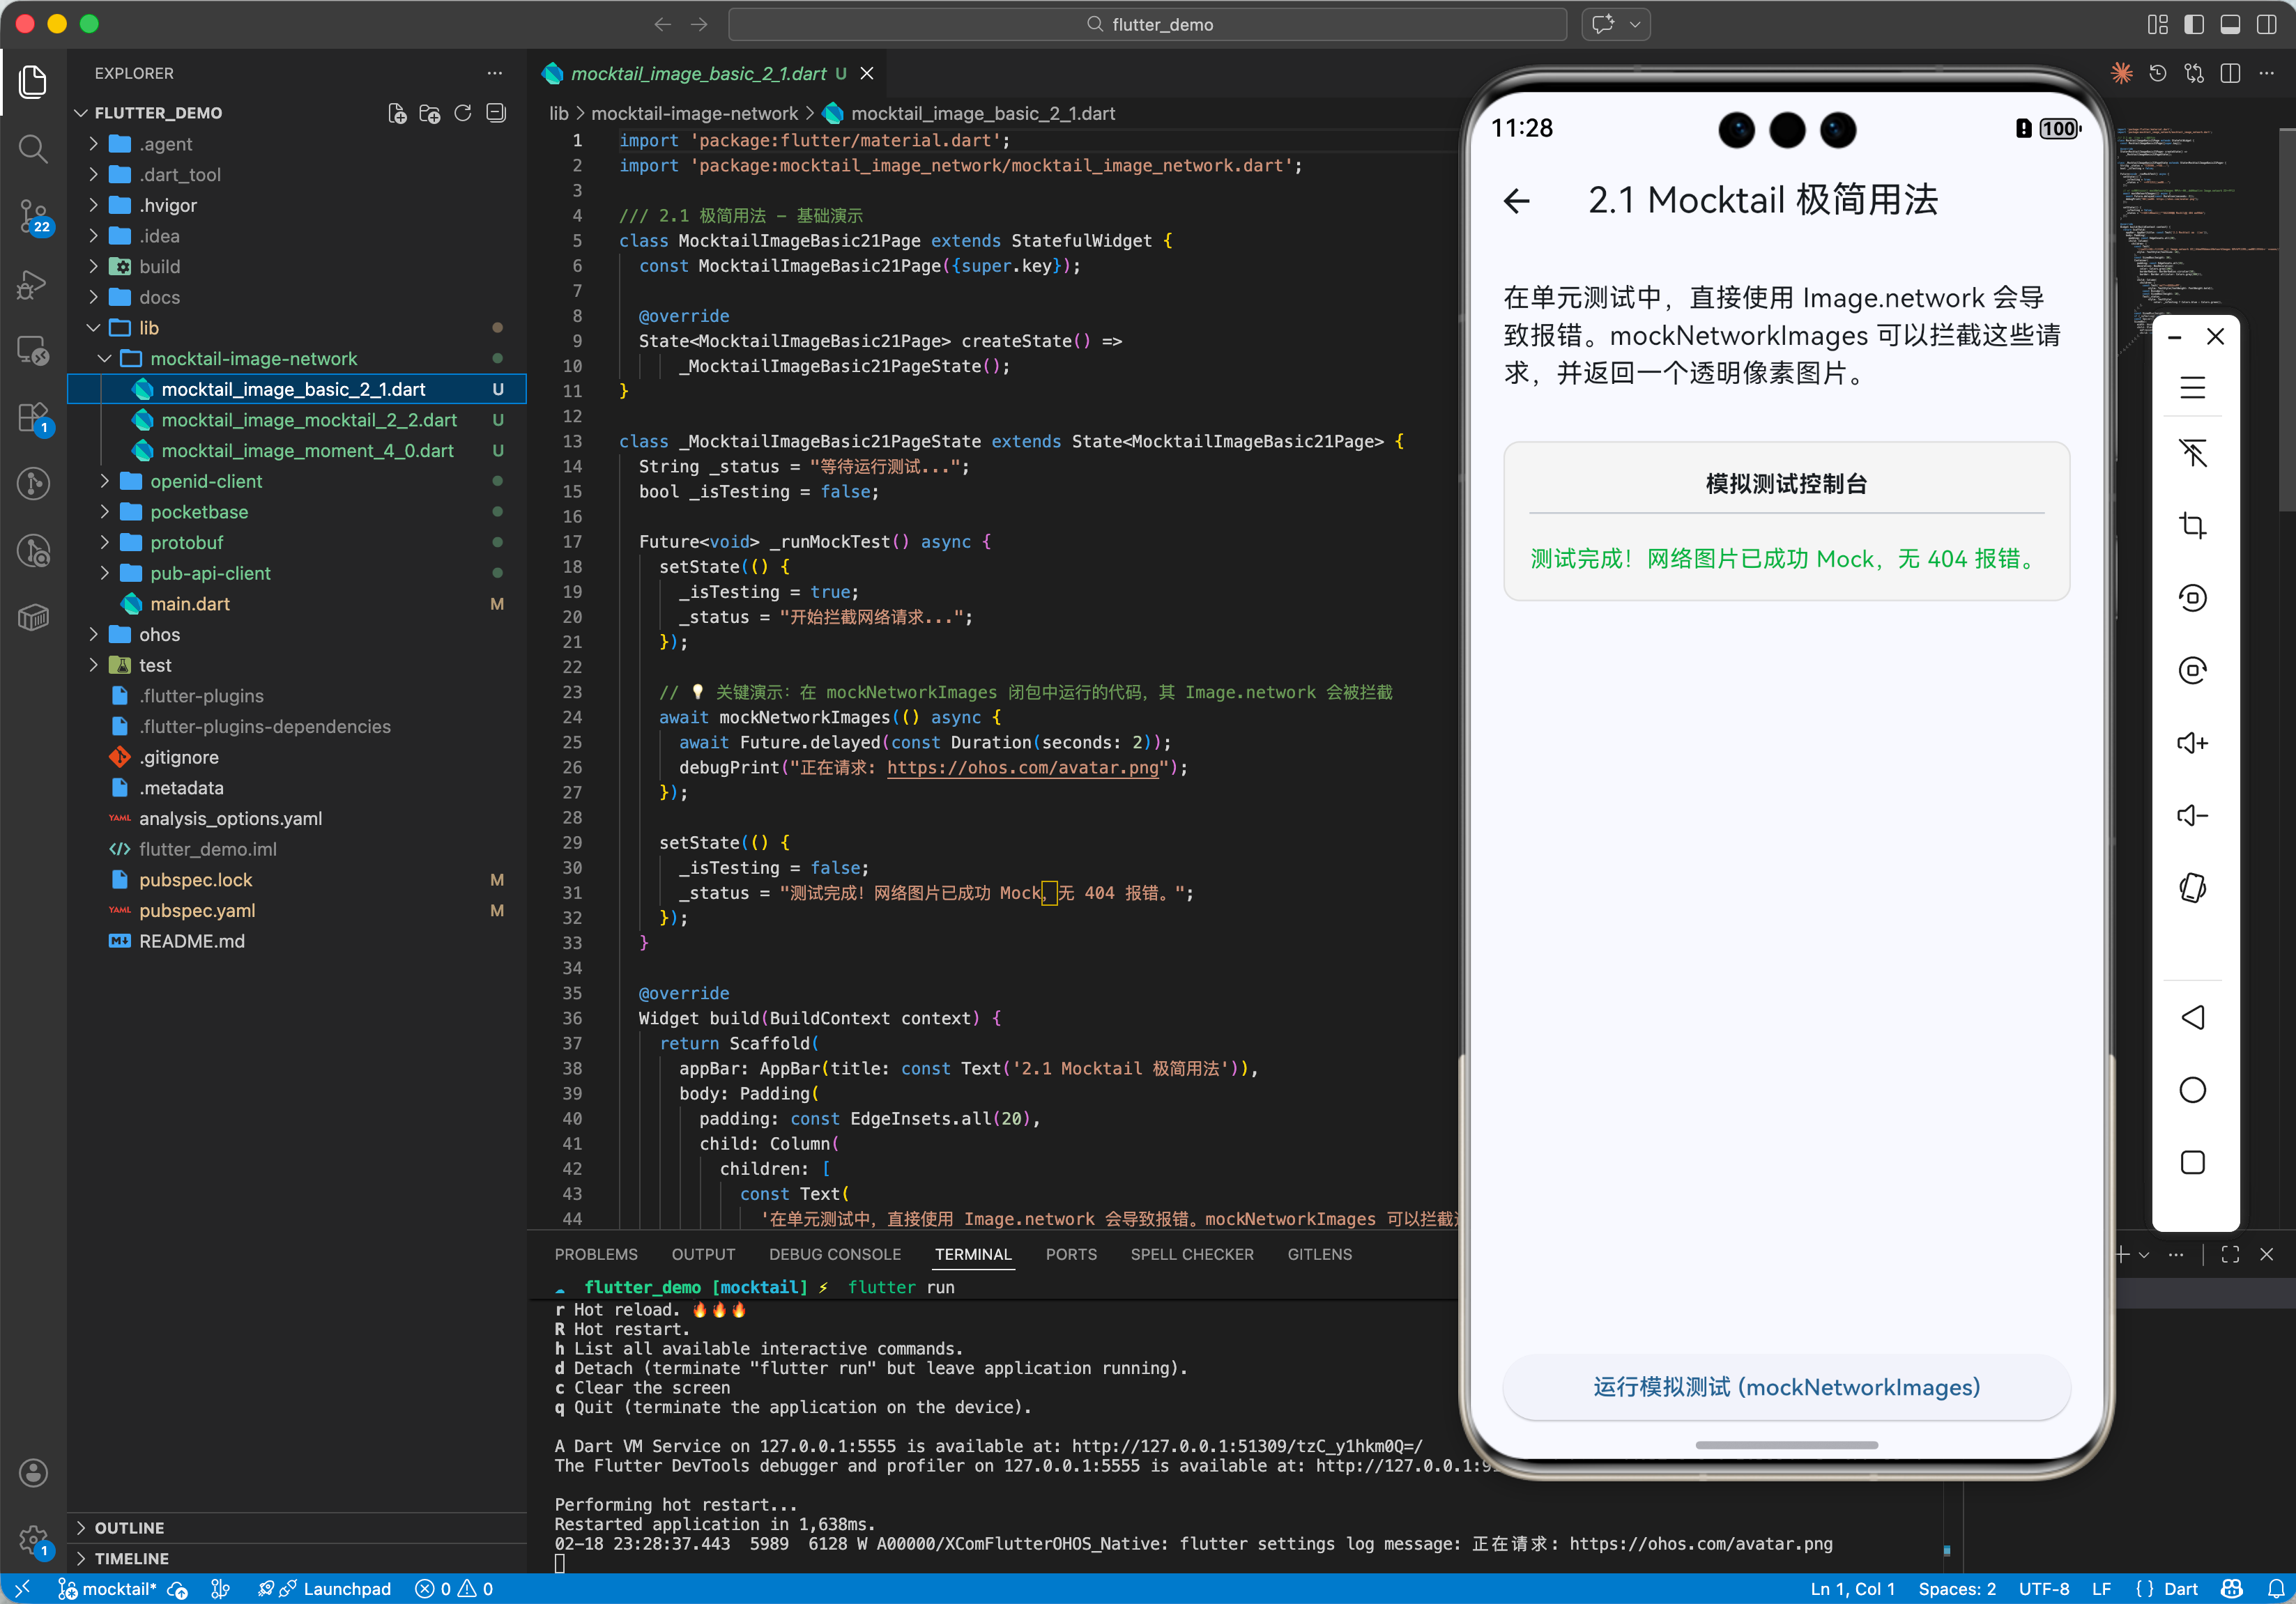Switch to the DEBUG CONSOLE tab
The image size is (2296, 1604).
(834, 1254)
